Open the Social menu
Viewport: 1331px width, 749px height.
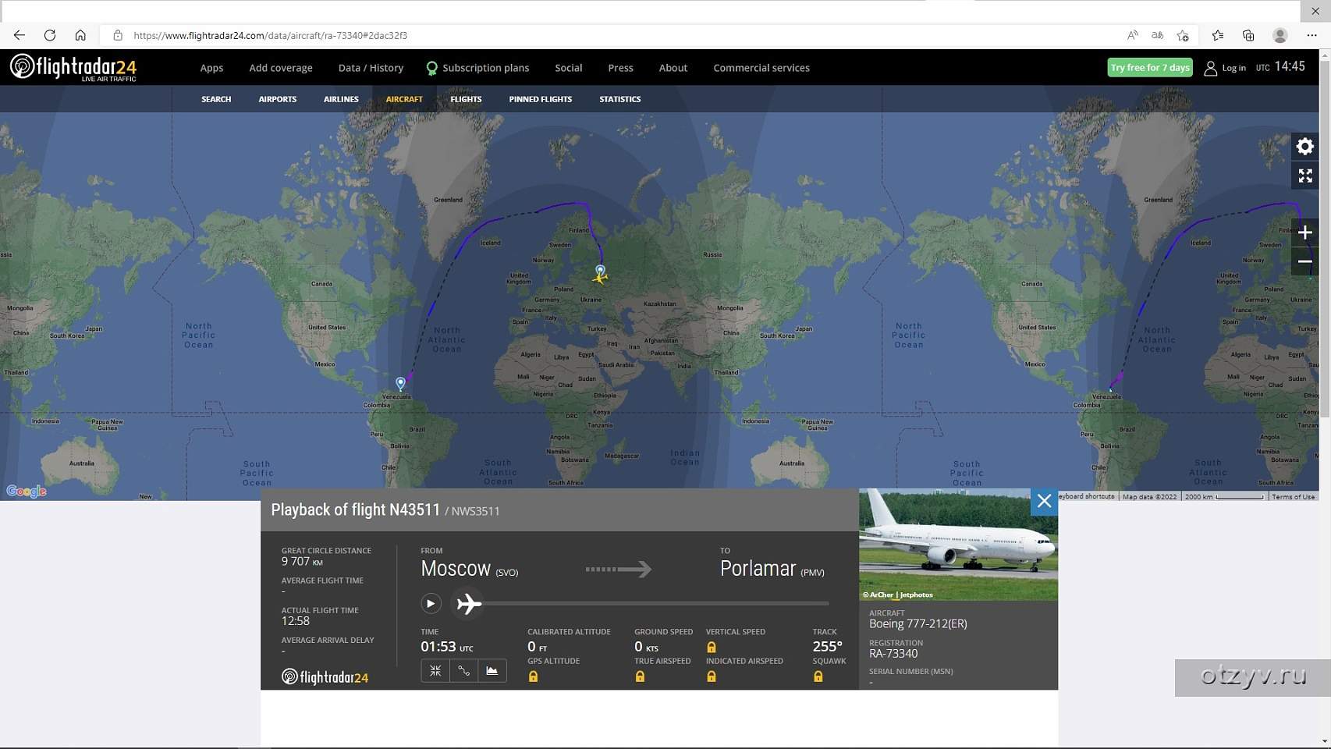569,68
